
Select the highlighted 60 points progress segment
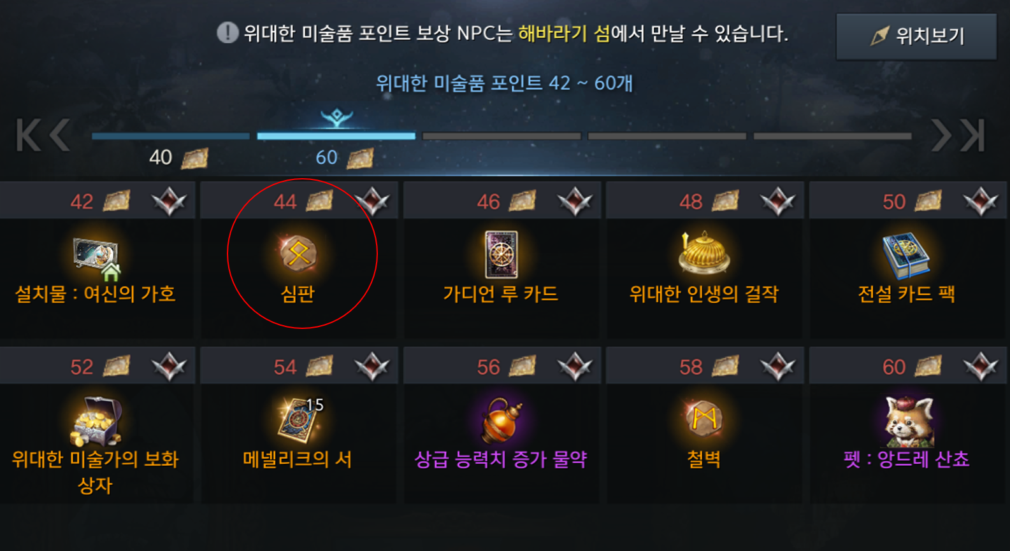(x=336, y=136)
